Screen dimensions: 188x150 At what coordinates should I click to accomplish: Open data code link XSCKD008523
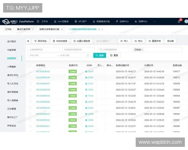pyautogui.click(x=43, y=114)
